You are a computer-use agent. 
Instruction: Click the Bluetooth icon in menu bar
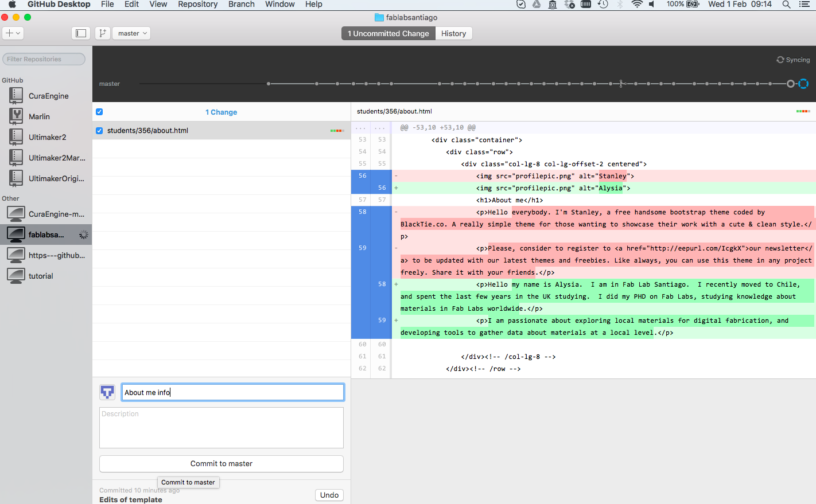click(x=620, y=4)
